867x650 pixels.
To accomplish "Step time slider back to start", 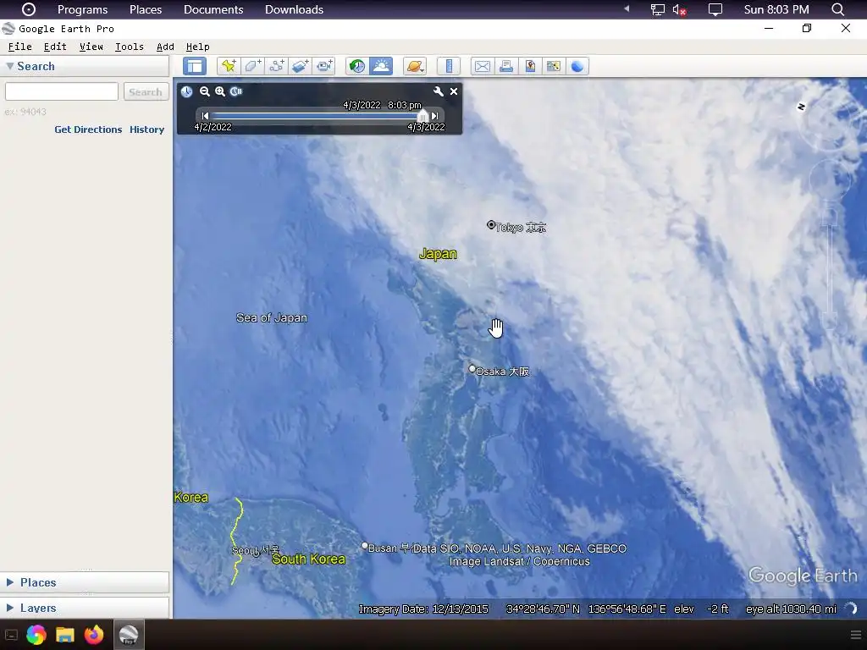I will click(x=205, y=115).
